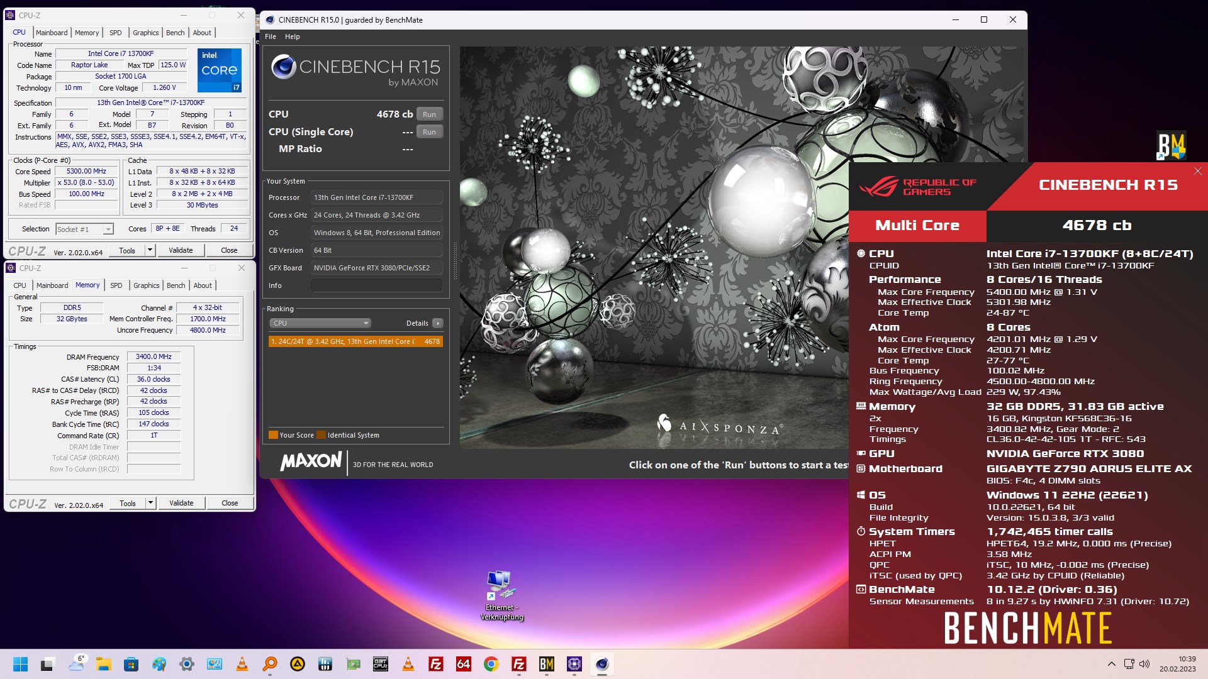The height and width of the screenshot is (679, 1208).
Task: Launch File Explorer from the taskbar
Action: tap(103, 664)
